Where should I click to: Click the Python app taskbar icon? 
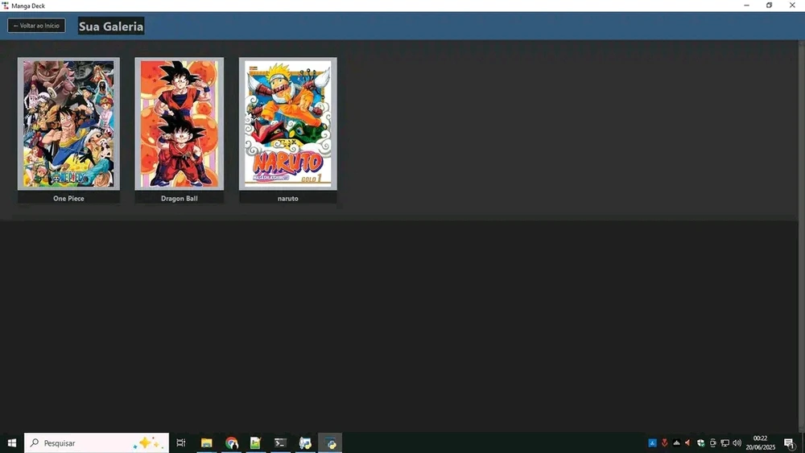coord(330,443)
